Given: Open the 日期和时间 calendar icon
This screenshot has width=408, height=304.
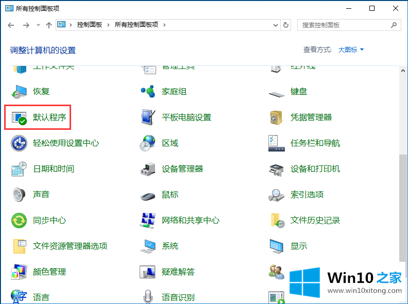Looking at the screenshot, I should click(19, 169).
